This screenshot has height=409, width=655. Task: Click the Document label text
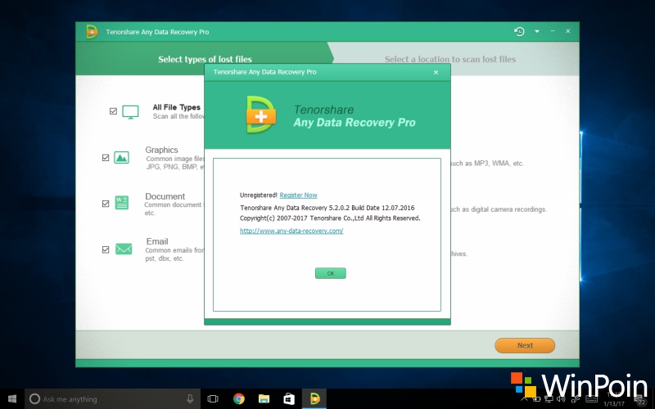tap(165, 196)
